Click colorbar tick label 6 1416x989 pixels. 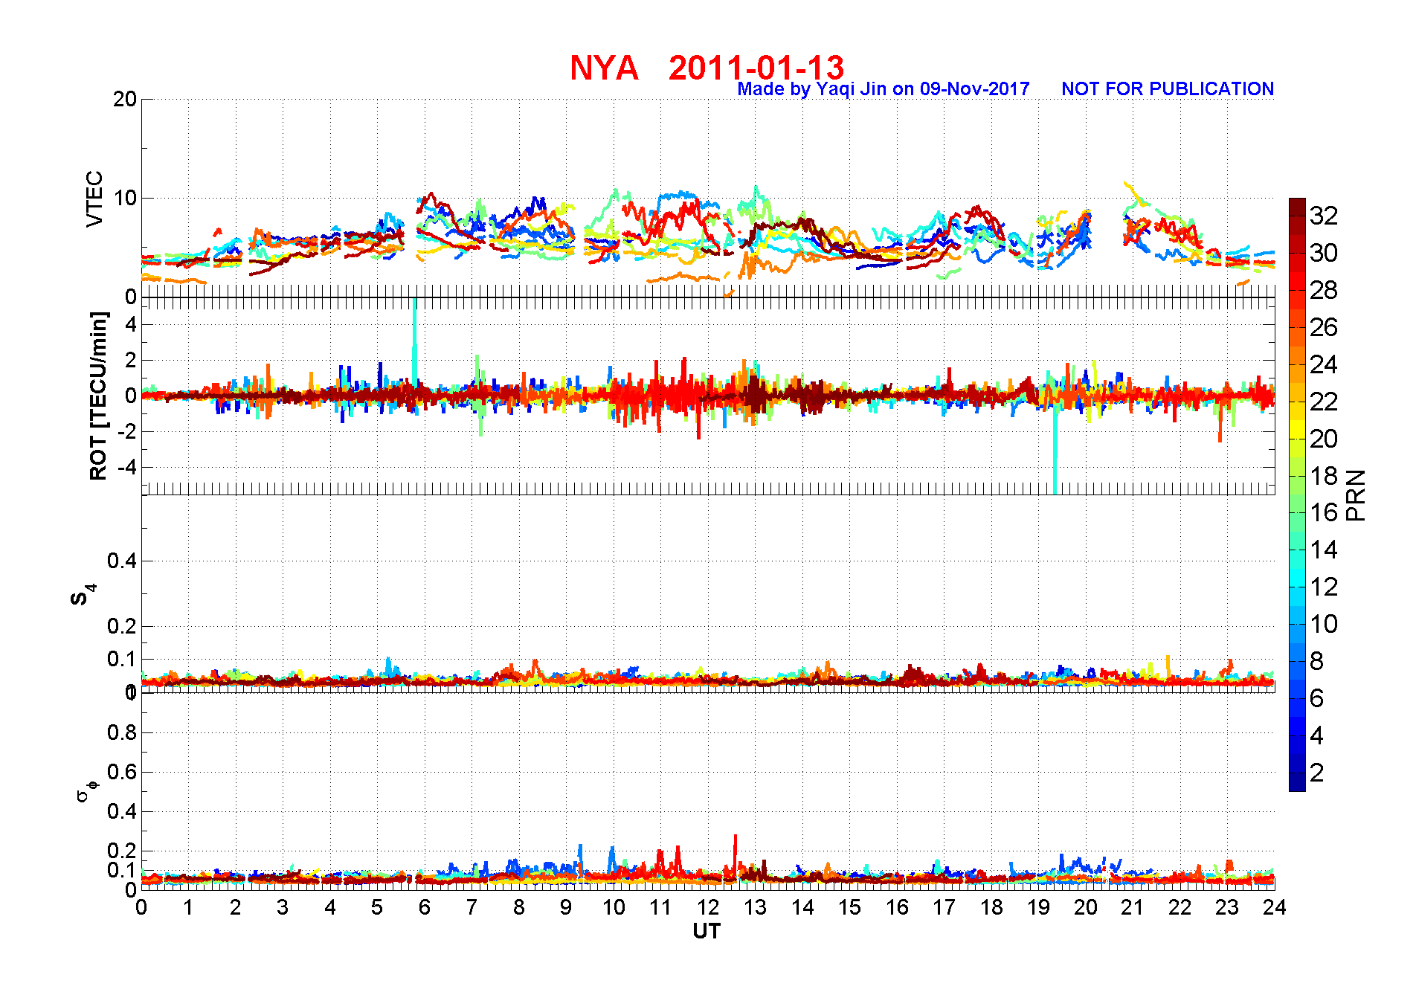1316,698
